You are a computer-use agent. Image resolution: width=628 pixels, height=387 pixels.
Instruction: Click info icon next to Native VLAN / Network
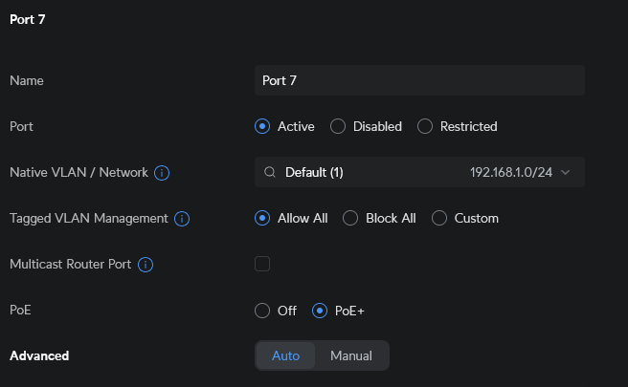(162, 173)
